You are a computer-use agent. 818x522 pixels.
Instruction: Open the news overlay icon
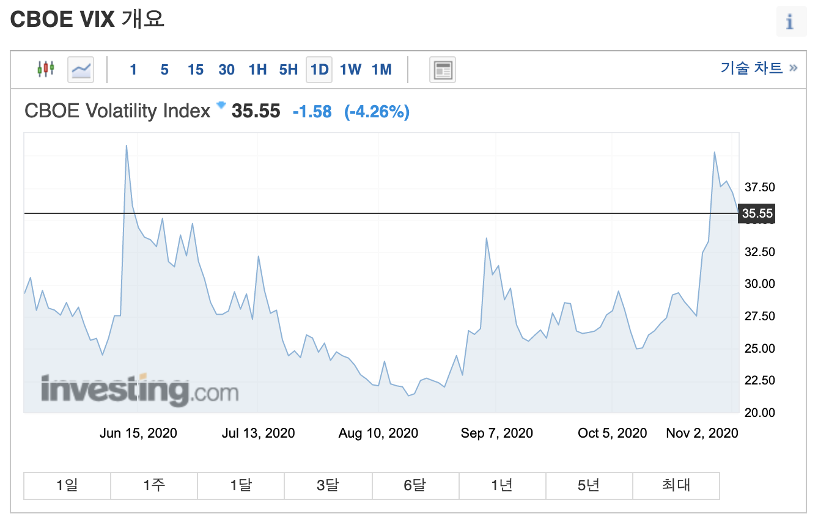(x=443, y=70)
